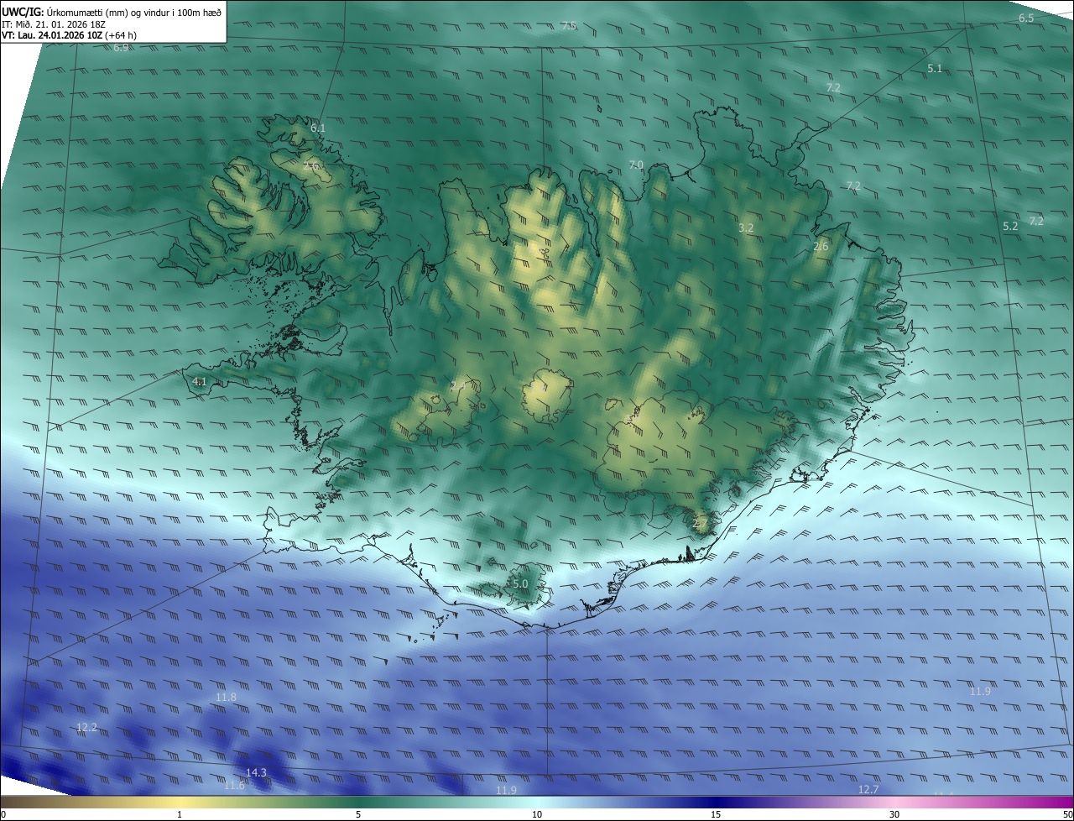
Task: Click the 7.5 value label
Action: click(569, 26)
